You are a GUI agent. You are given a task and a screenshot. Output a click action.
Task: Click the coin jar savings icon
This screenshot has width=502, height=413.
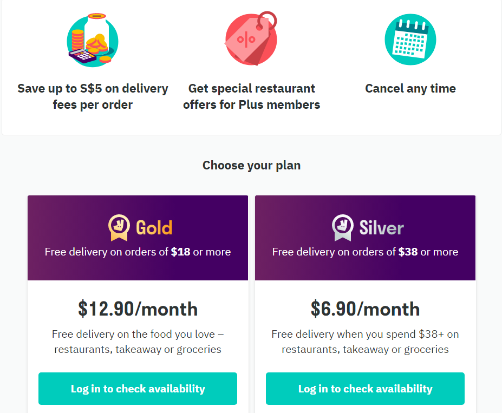(x=93, y=40)
